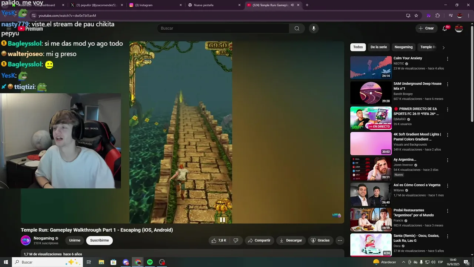Open Windows notification center
Image resolution: width=474 pixels, height=267 pixels.
(466, 262)
